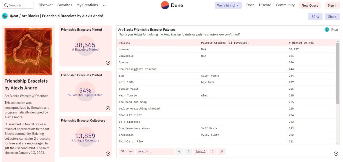Image resolution: width=343 pixels, height=162 pixels.
Task: Select the Unnamed palette row
Action: coord(226,49)
